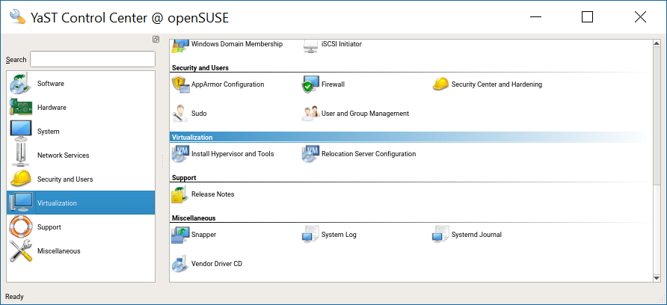
Task: Click the splitter handle between panels
Action: click(162, 161)
